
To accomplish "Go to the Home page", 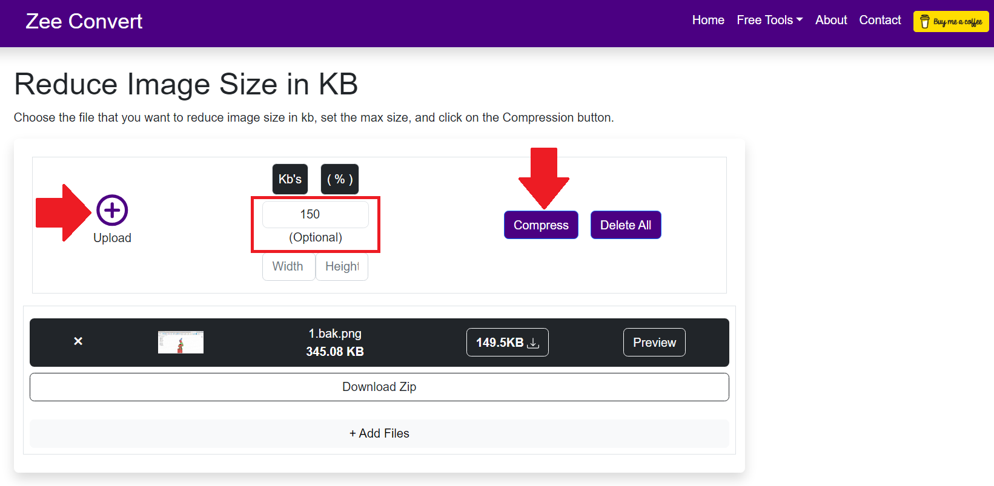I will tap(708, 20).
